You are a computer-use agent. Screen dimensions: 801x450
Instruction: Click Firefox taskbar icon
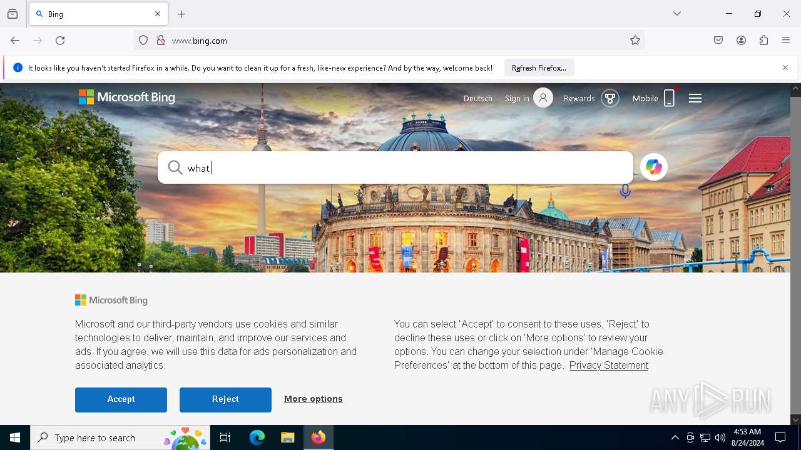click(x=319, y=437)
